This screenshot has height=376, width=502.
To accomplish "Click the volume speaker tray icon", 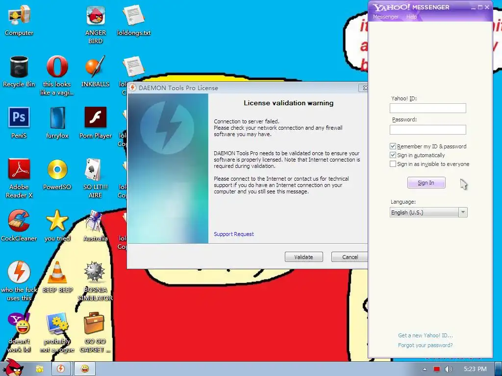I will [x=448, y=369].
